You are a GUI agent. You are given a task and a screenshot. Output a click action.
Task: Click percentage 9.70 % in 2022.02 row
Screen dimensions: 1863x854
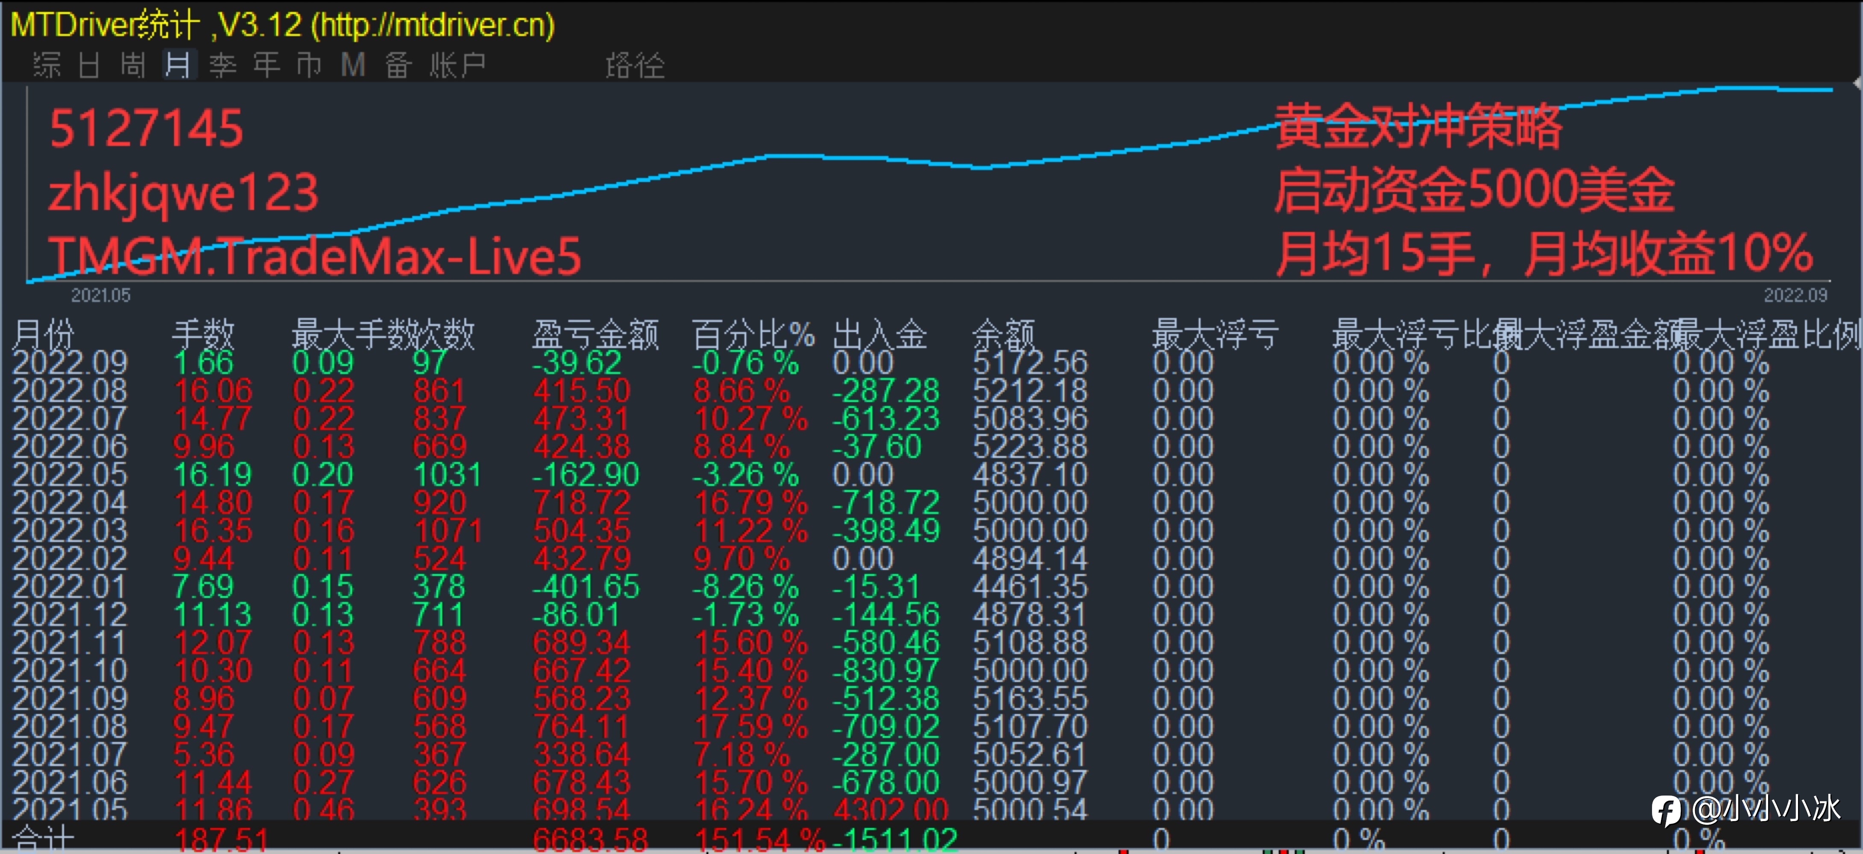(x=742, y=559)
